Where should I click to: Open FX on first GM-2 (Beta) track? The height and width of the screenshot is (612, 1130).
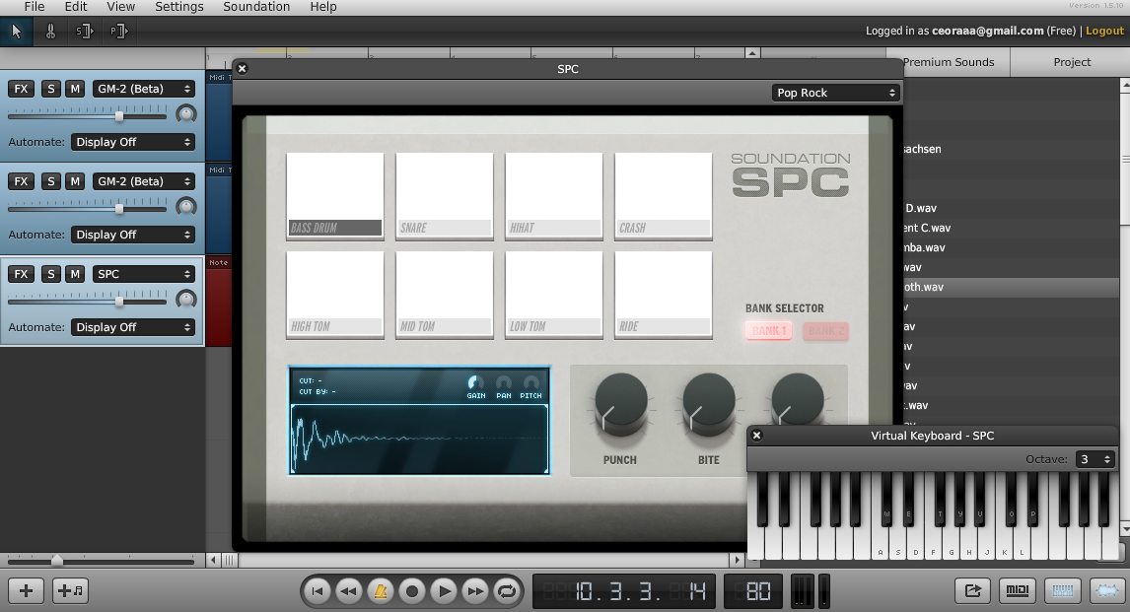click(21, 89)
